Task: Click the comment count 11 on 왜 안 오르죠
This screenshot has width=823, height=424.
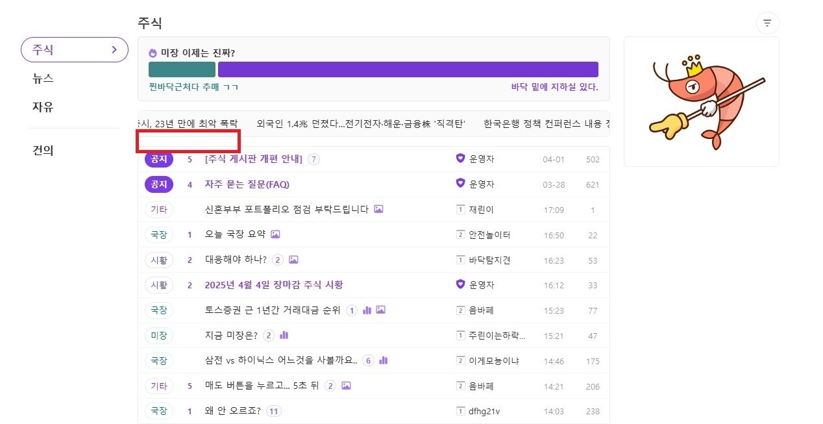Action: (274, 411)
